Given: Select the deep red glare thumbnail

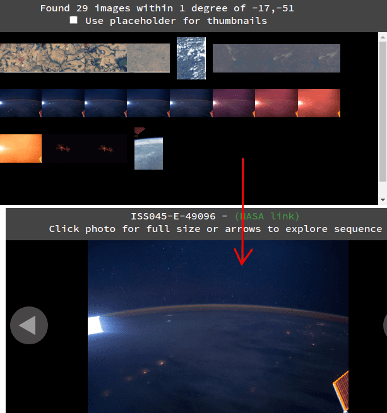Looking at the screenshot, I should (277, 103).
